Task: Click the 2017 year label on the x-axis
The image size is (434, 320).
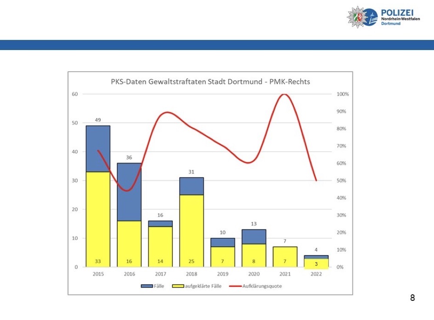Action: 161,274
